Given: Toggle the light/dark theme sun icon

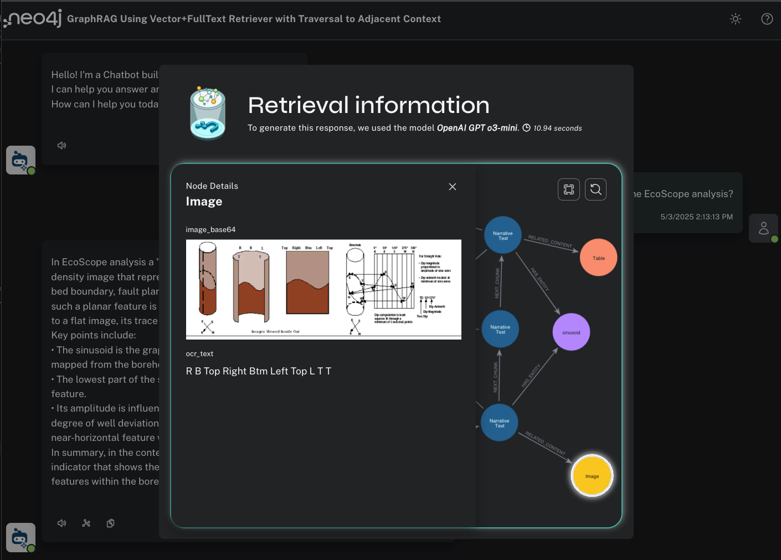Looking at the screenshot, I should 735,19.
